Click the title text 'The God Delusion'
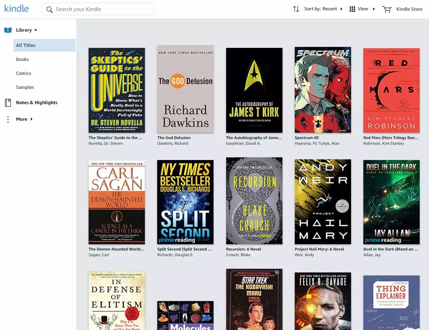Screen dimensions: 429x330 174,138
